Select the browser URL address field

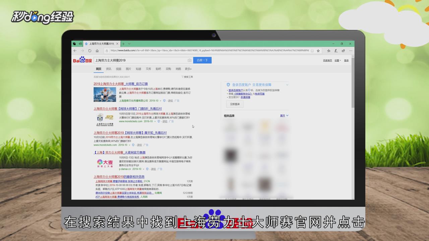click(x=209, y=51)
